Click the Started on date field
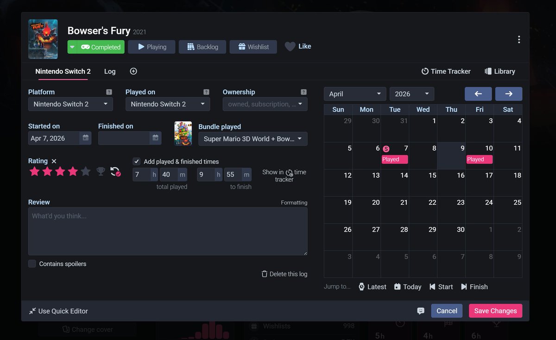The height and width of the screenshot is (340, 556). [54, 138]
